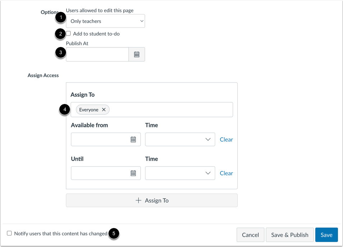Clear the Available from date and time
The image size is (343, 247).
[x=226, y=139]
